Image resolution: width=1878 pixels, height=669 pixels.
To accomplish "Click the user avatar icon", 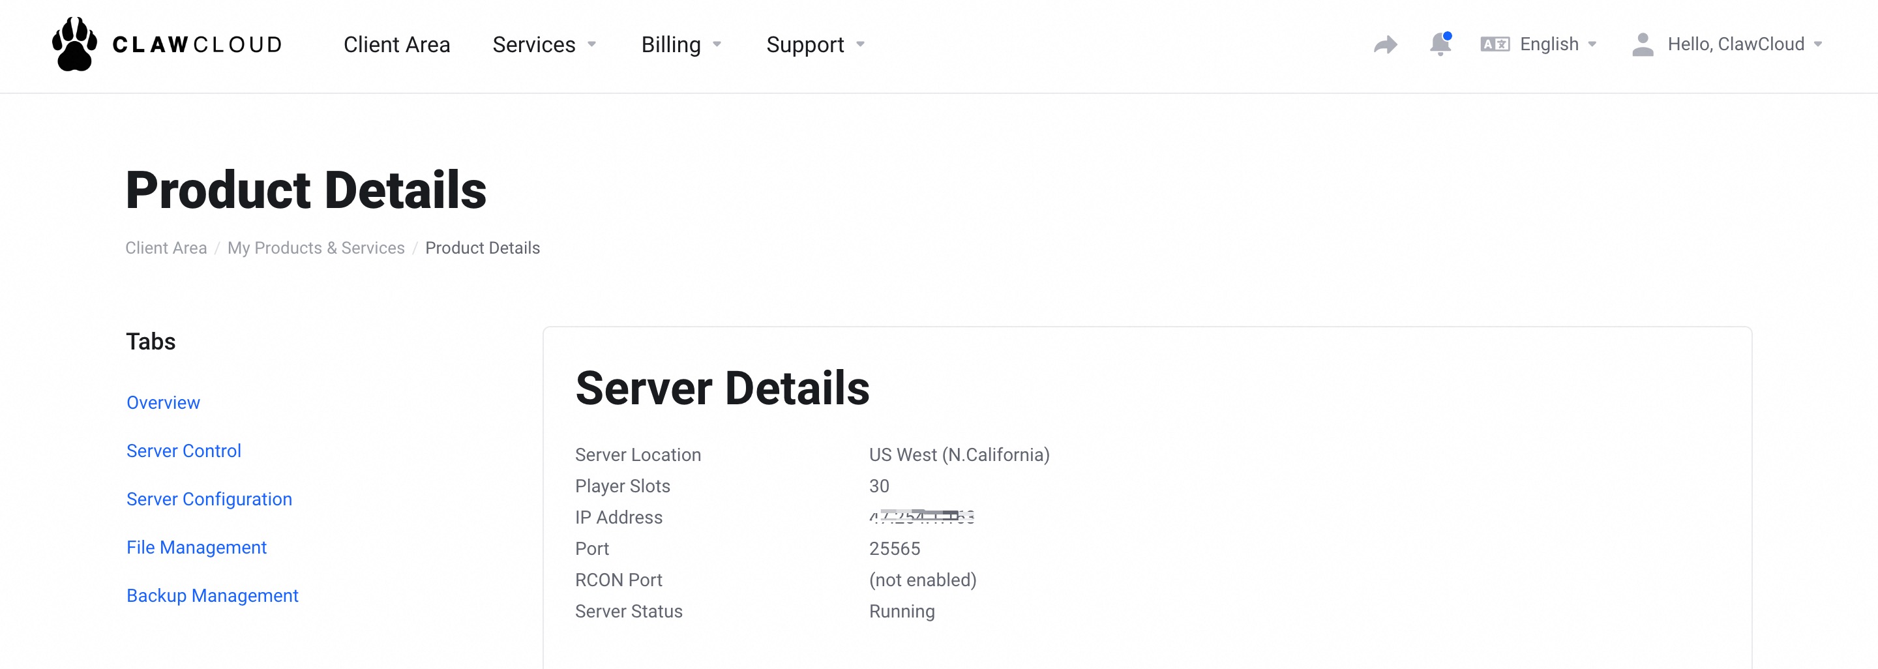I will (1643, 44).
